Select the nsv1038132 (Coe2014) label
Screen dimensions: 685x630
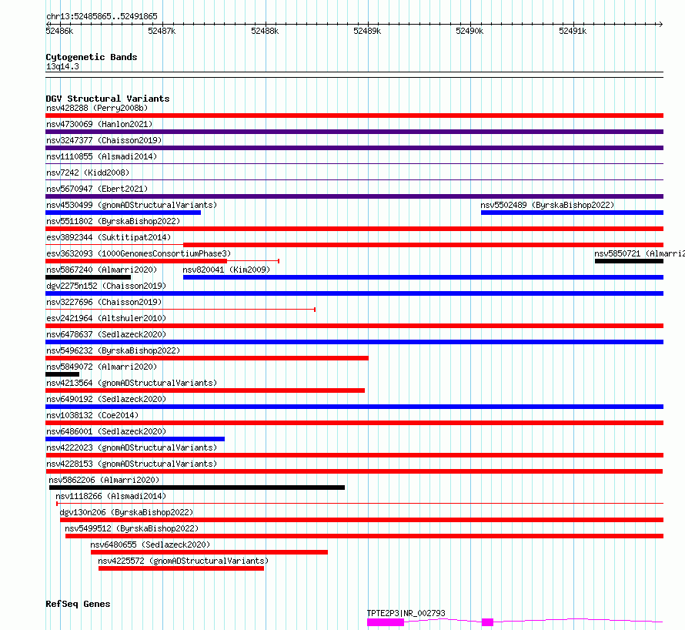pos(92,415)
